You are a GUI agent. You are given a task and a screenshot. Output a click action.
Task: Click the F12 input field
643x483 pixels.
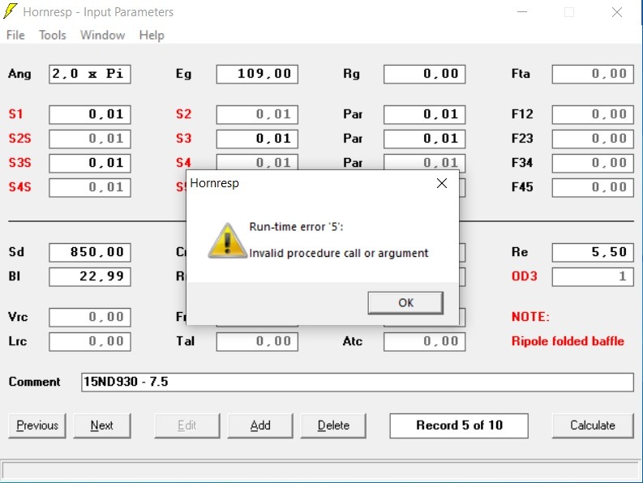593,114
